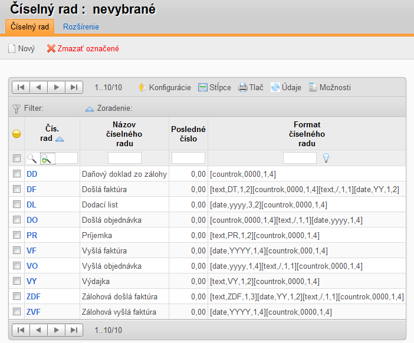Click the Filter funnel icon
The width and height of the screenshot is (414, 343).
tap(17, 108)
